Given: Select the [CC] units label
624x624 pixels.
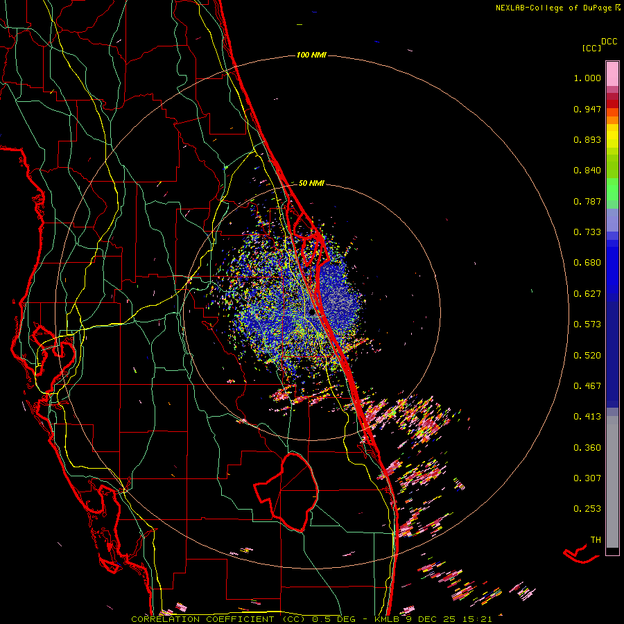Looking at the screenshot, I should (592, 48).
